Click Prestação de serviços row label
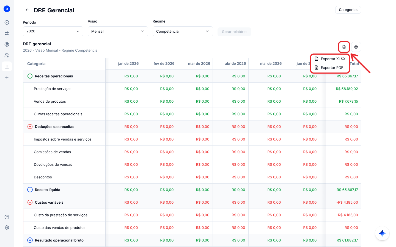This screenshot has width=396, height=247. click(x=53, y=89)
